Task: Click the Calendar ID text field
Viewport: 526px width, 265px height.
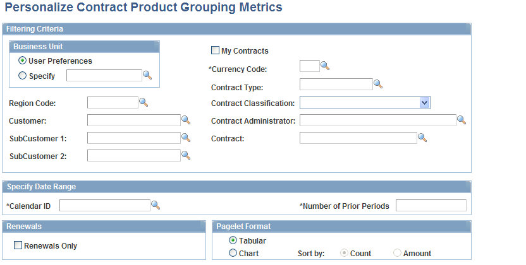Action: coord(104,205)
